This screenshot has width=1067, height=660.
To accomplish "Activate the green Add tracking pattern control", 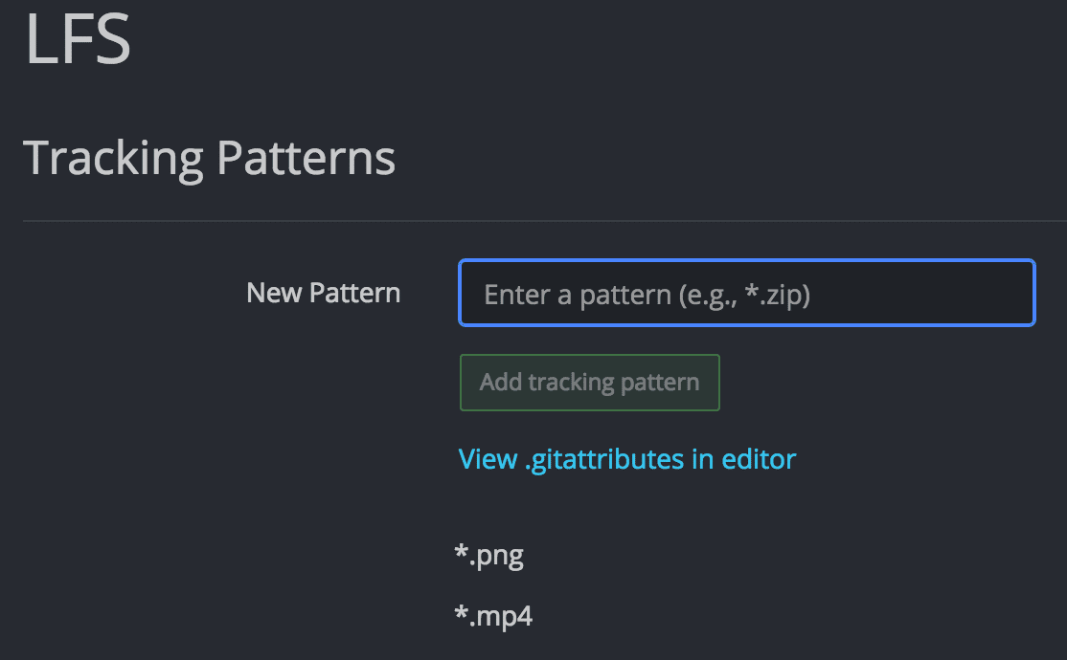I will pos(589,382).
